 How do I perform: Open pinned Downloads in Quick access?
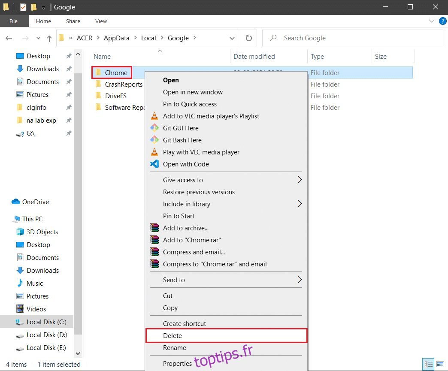tap(42, 69)
